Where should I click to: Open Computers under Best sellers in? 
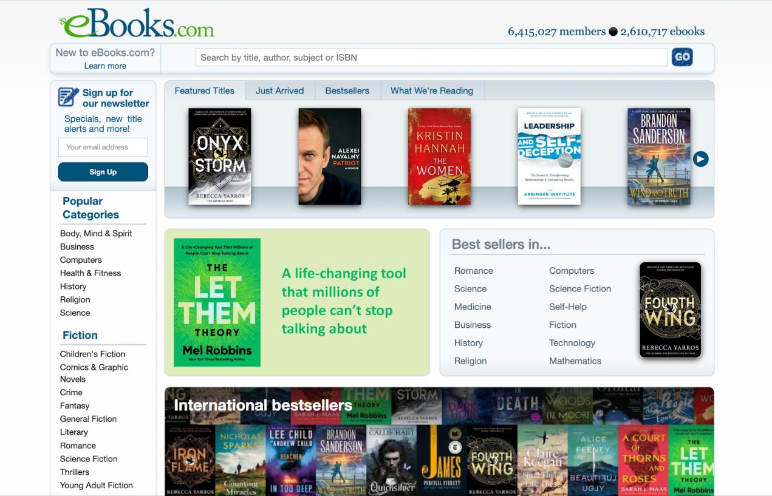[572, 271]
